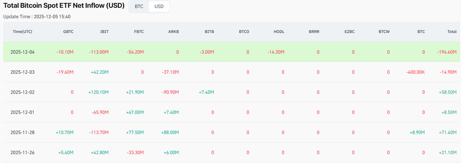Click the Total Bitcoin Spot ETF heading
461x163 pixels.
point(63,5)
